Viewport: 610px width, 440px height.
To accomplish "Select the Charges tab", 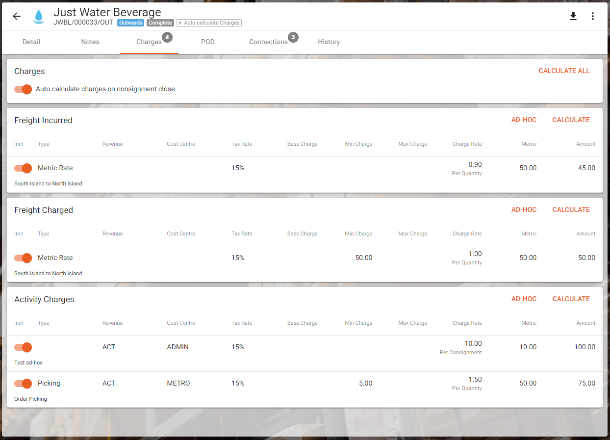I will pyautogui.click(x=149, y=42).
